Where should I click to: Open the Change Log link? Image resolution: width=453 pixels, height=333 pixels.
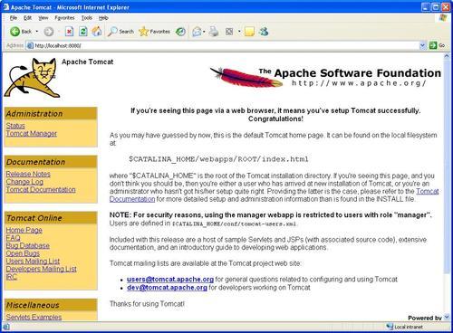click(24, 182)
